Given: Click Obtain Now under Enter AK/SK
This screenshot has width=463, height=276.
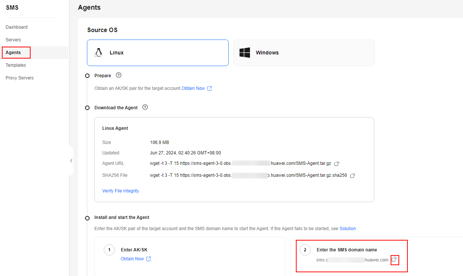Looking at the screenshot, I should 132,259.
